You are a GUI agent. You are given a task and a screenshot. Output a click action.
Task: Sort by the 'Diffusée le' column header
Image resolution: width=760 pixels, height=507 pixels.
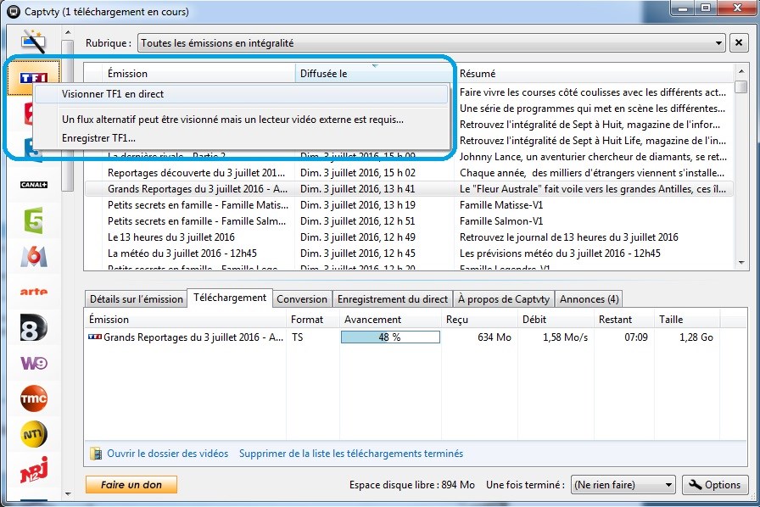point(374,73)
